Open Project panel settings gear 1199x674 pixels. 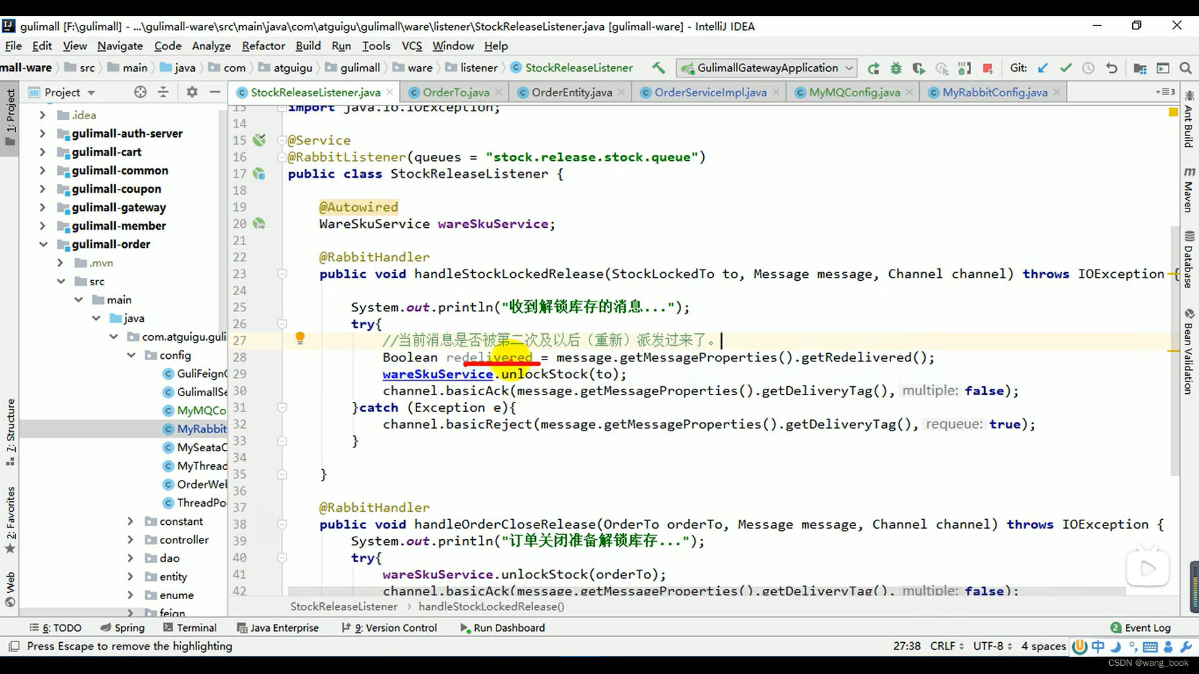point(192,92)
